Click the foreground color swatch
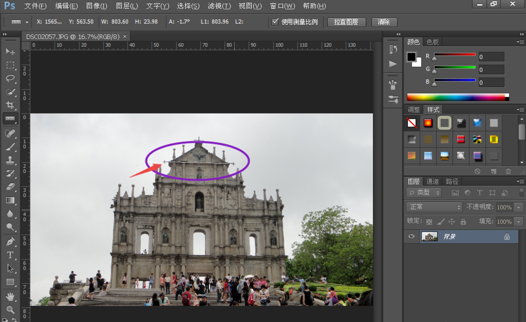The image size is (526, 322). (x=411, y=57)
